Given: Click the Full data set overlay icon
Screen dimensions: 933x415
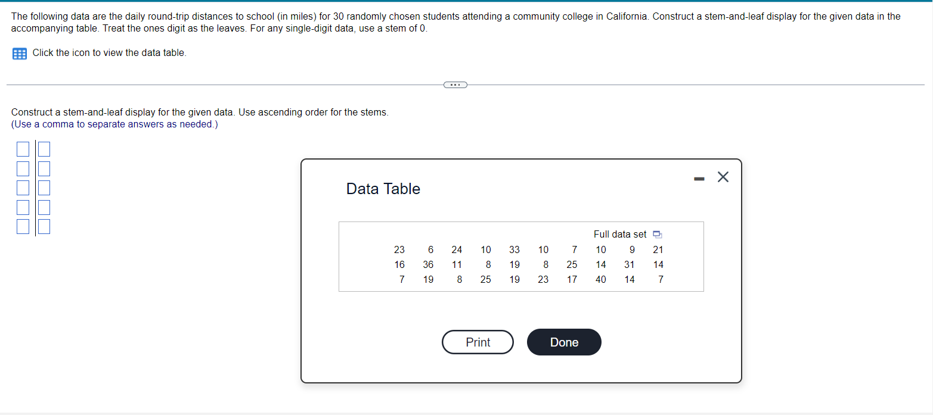Looking at the screenshot, I should (657, 235).
